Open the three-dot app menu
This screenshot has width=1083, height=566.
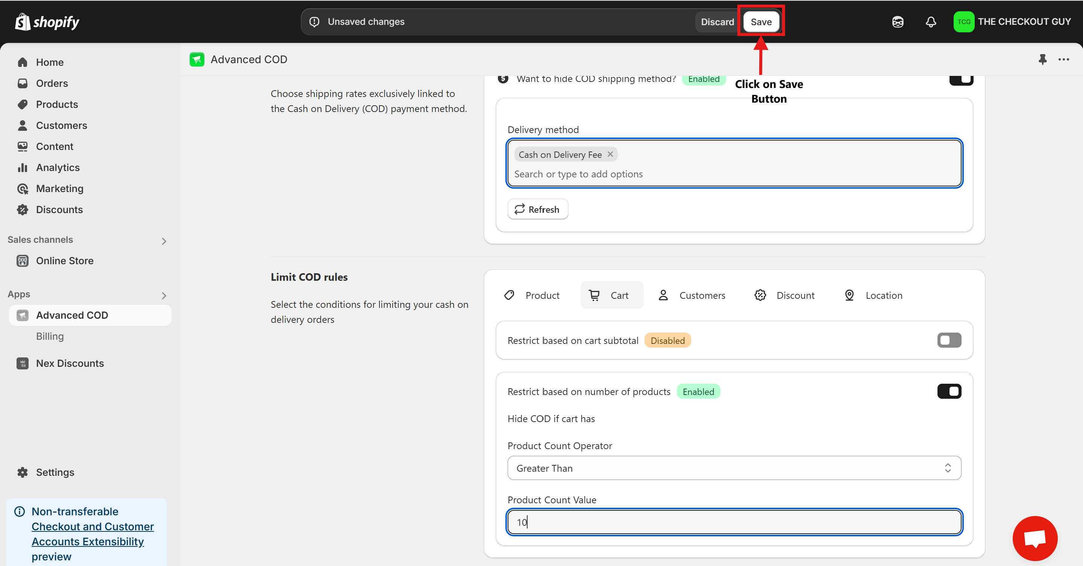(1064, 59)
